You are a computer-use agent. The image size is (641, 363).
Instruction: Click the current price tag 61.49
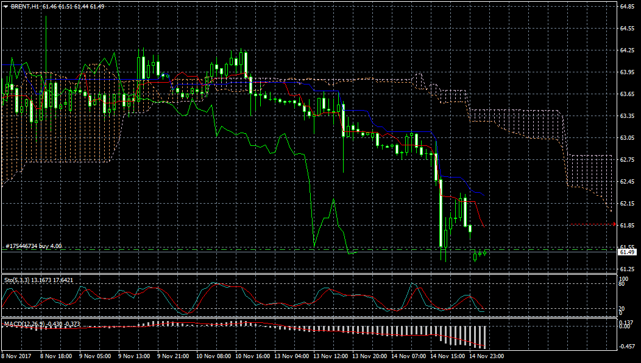tap(627, 252)
